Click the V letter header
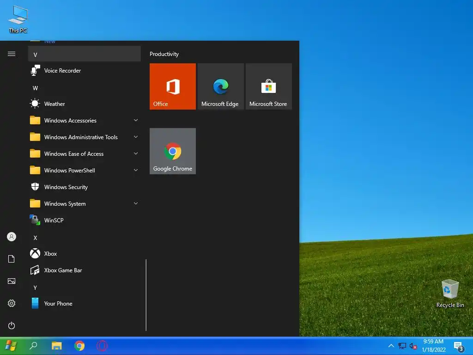Viewport: 473px width, 355px height. pyautogui.click(x=85, y=55)
